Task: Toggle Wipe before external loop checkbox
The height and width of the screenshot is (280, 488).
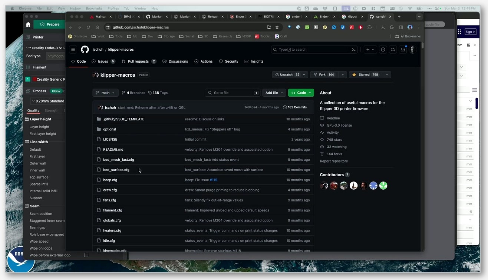Action: point(86,255)
